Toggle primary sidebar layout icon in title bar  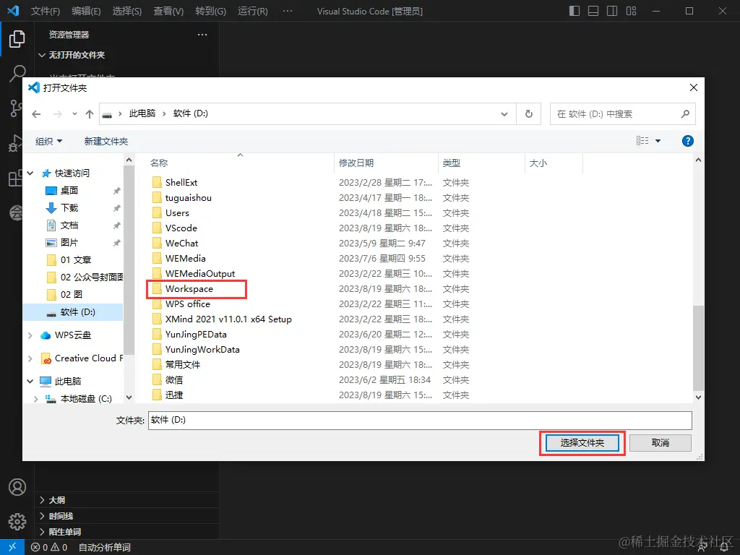575,11
